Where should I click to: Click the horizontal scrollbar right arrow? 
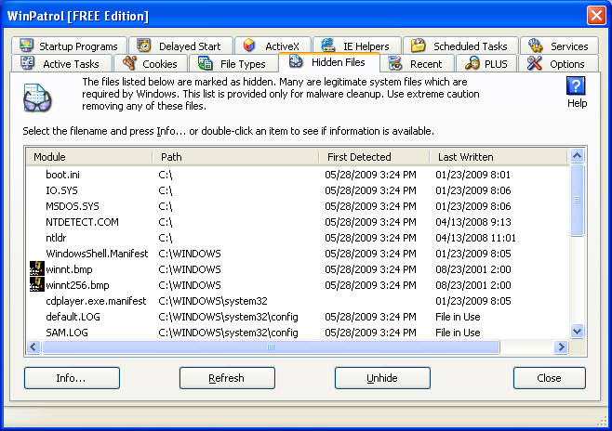pos(561,346)
